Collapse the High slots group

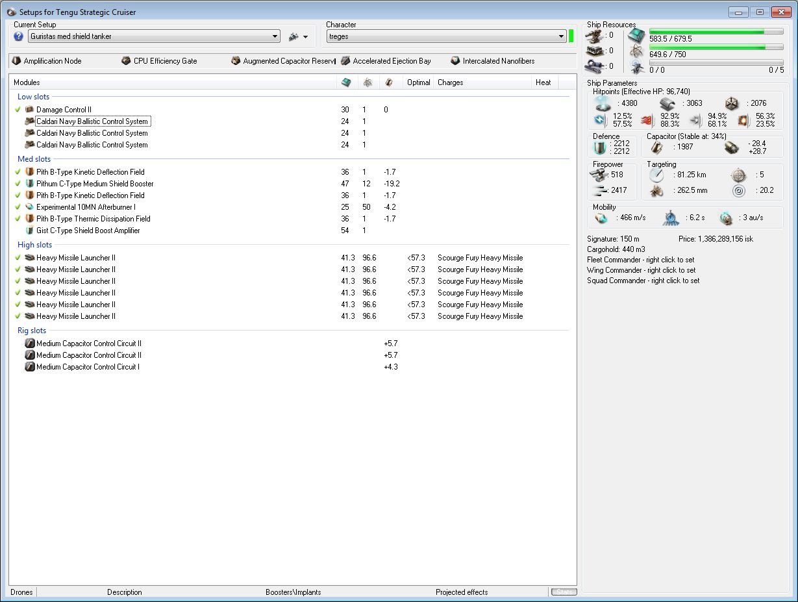(35, 245)
